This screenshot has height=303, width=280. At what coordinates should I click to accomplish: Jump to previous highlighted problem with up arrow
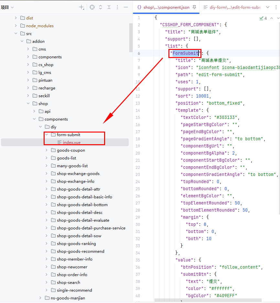tap(271, 18)
